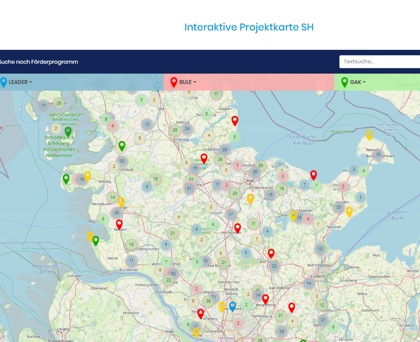Image resolution: width=420 pixels, height=342 pixels.
Task: Open the GAK funding program dropdown
Action: 354,82
